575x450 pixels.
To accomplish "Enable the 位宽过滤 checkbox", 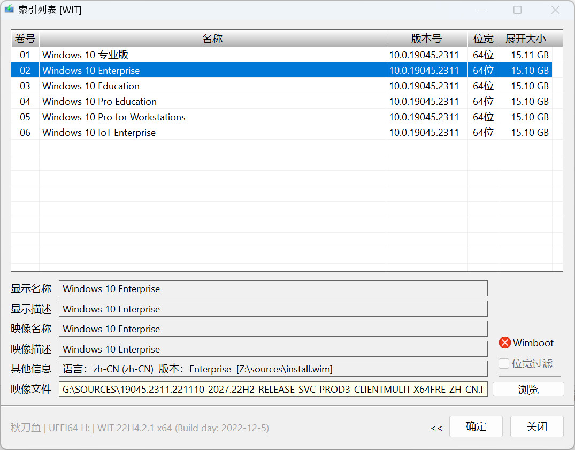I will coord(504,363).
